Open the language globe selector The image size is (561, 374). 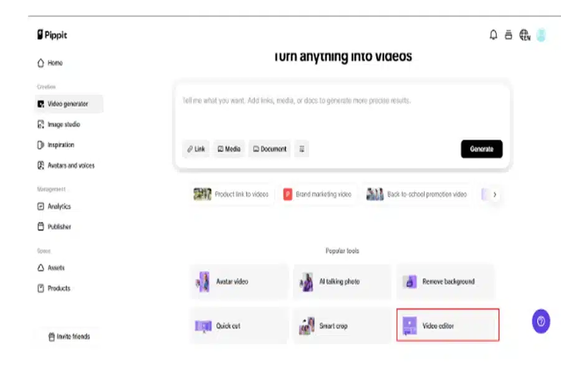click(x=524, y=35)
